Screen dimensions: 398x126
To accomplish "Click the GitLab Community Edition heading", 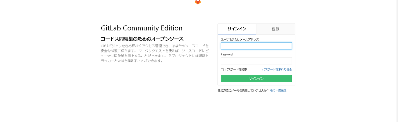I will (x=142, y=28).
